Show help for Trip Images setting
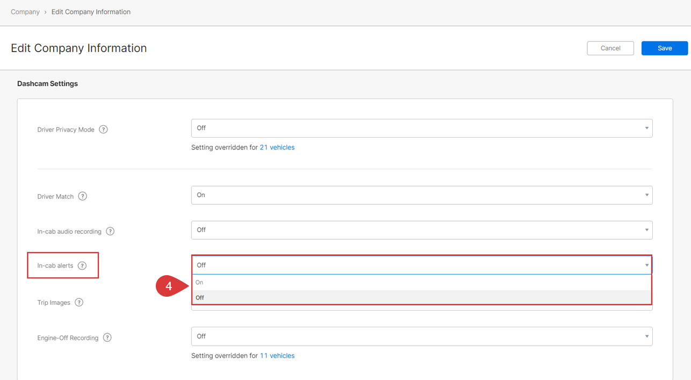This screenshot has width=691, height=380. [x=79, y=303]
